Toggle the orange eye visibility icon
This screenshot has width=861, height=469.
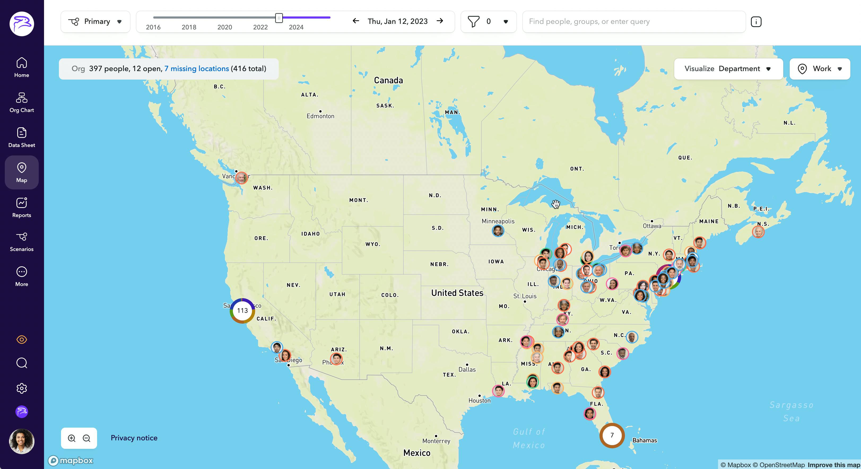21,340
